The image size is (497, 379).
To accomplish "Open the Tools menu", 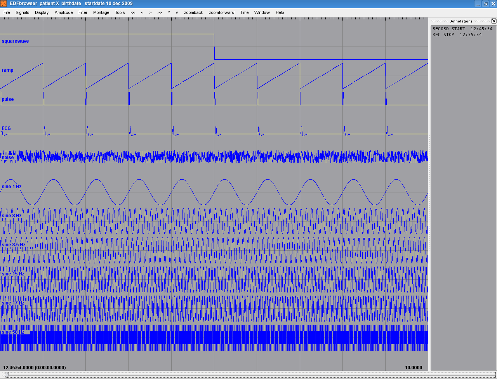I will click(120, 12).
